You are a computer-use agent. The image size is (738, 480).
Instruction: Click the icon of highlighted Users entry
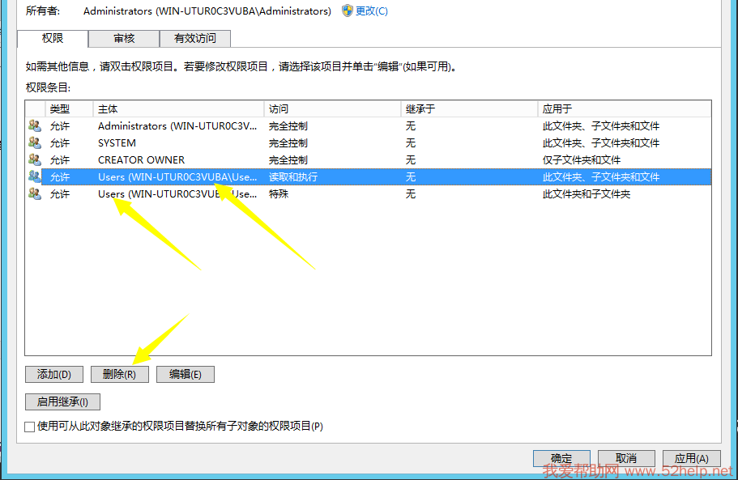34,176
